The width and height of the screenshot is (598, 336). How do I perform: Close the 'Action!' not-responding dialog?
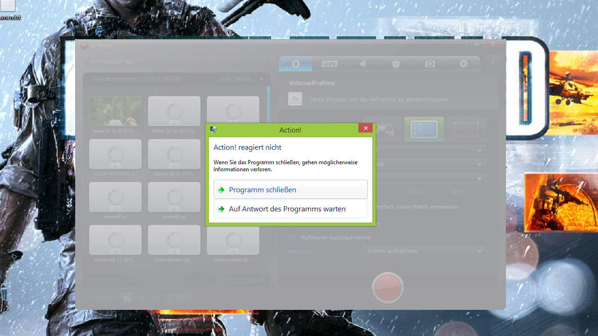click(365, 128)
